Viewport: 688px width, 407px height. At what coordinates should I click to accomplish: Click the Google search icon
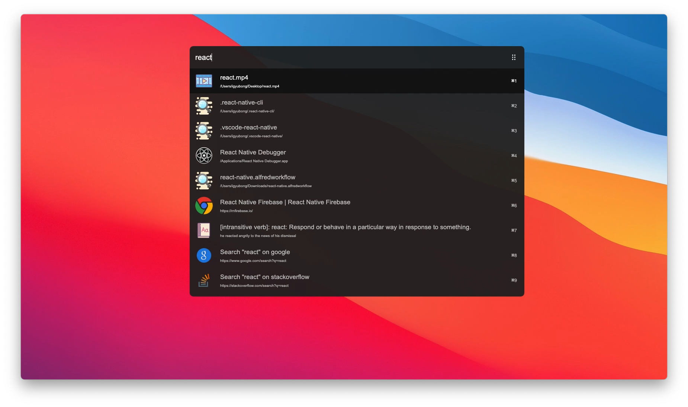point(204,255)
